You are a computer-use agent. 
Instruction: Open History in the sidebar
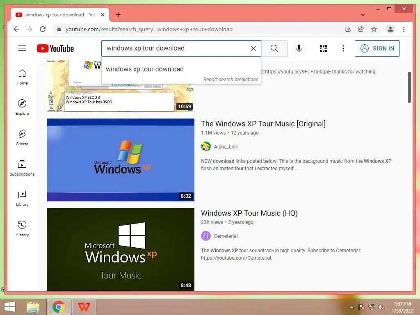tap(22, 228)
